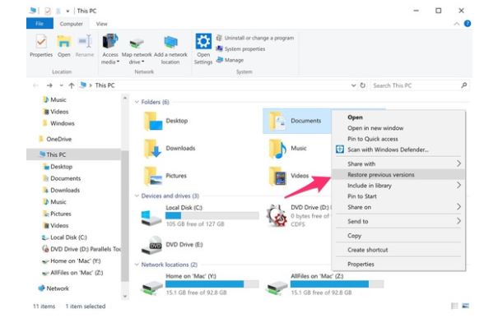Click the Downloads folder icon

point(153,149)
